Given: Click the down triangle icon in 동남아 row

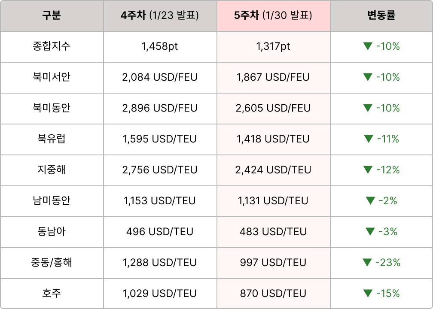Looking at the screenshot, I should tap(370, 232).
